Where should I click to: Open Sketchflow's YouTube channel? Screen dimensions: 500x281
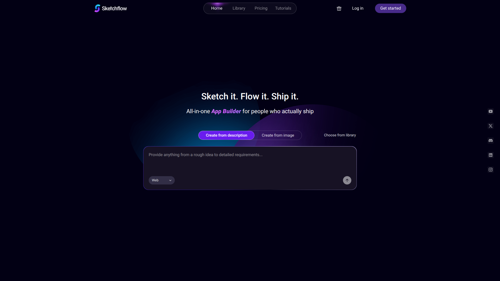pyautogui.click(x=491, y=111)
